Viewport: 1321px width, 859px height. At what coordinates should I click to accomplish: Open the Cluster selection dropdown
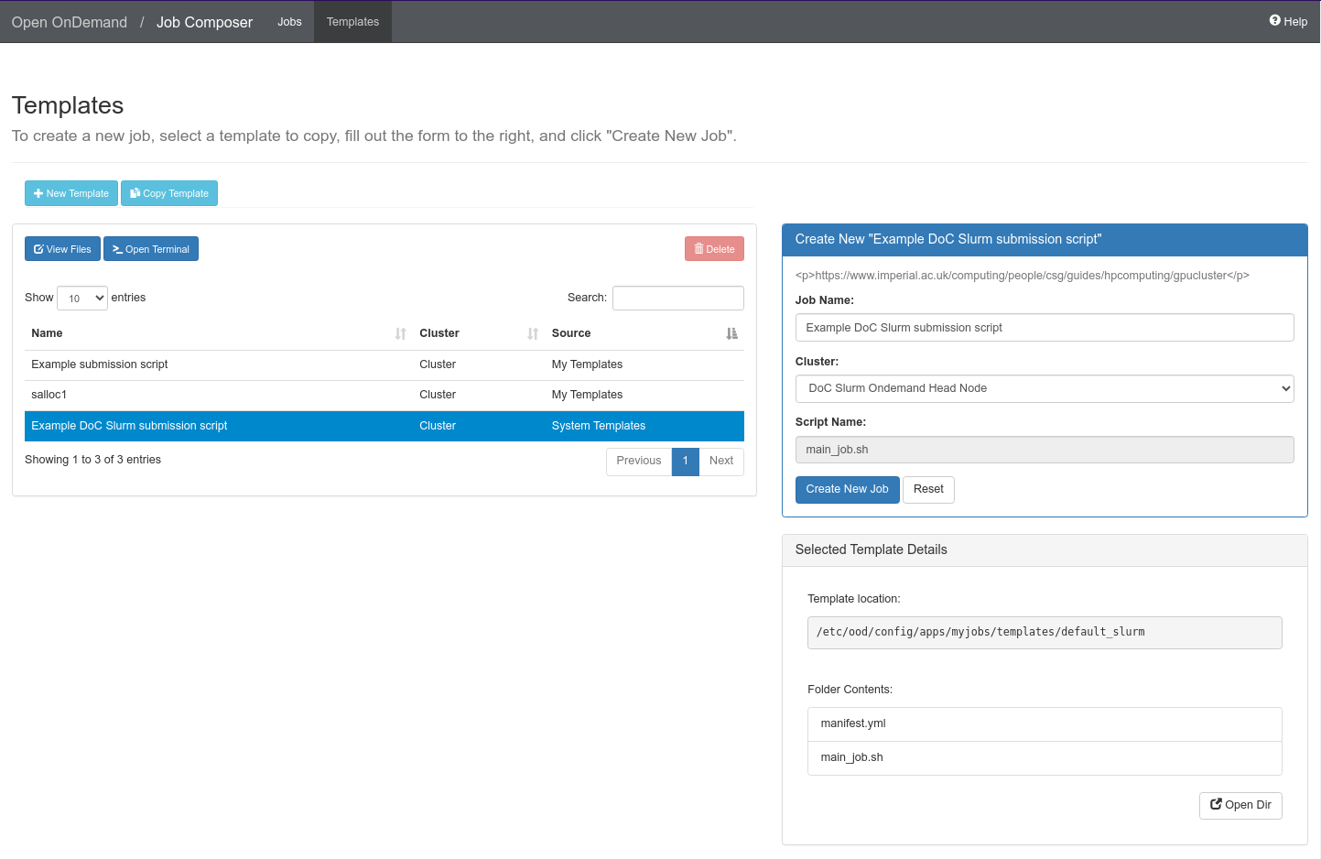tap(1045, 388)
